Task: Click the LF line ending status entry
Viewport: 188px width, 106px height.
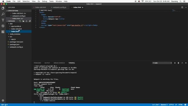Action: (176, 105)
